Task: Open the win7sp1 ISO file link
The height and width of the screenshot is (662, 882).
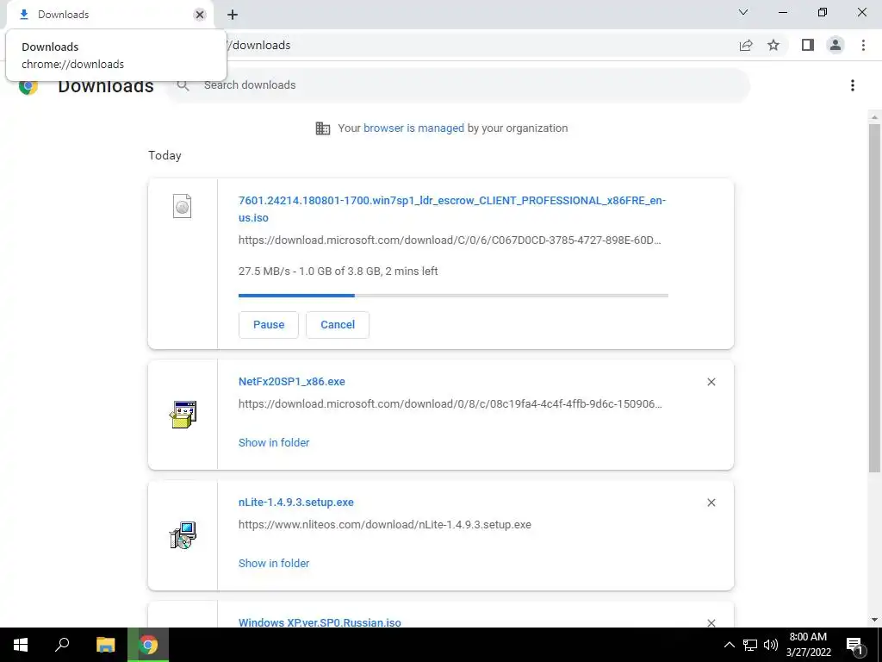Action: tap(451, 209)
